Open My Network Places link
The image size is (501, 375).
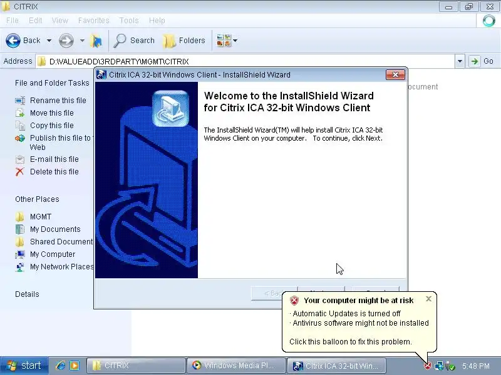click(x=61, y=267)
